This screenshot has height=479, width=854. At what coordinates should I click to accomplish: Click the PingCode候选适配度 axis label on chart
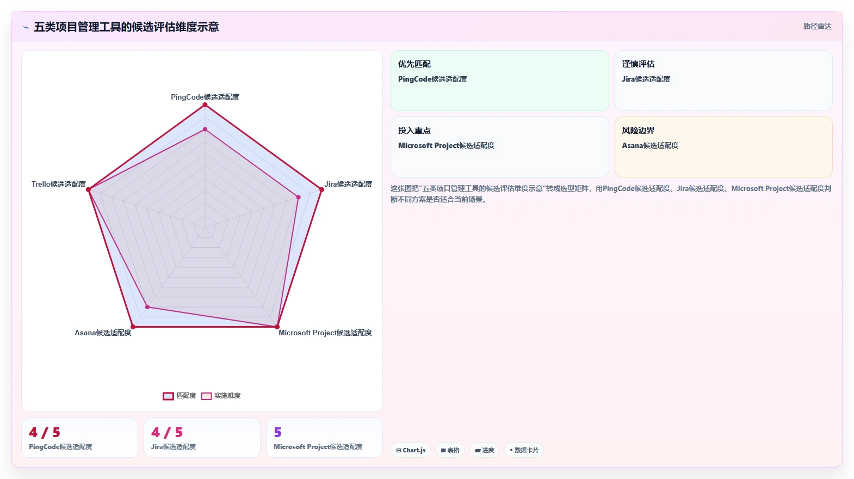[205, 97]
